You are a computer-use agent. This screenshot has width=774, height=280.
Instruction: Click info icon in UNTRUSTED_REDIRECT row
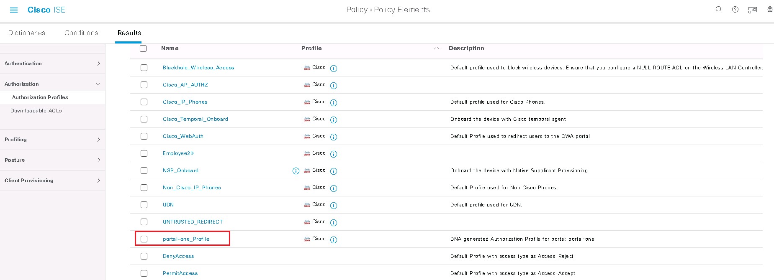334,222
